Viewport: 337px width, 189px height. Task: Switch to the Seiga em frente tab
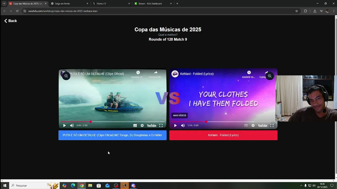70,4
